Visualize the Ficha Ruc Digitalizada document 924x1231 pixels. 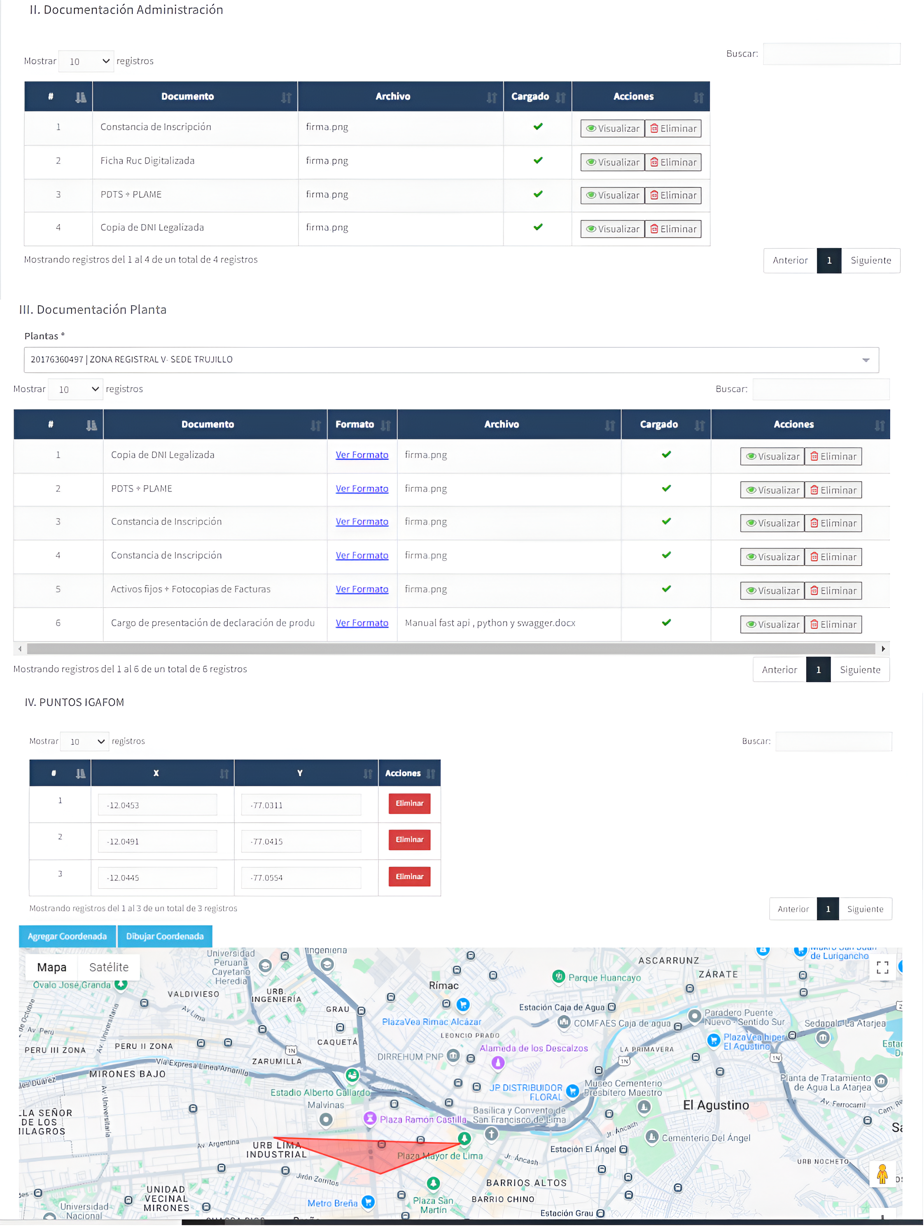pos(612,162)
